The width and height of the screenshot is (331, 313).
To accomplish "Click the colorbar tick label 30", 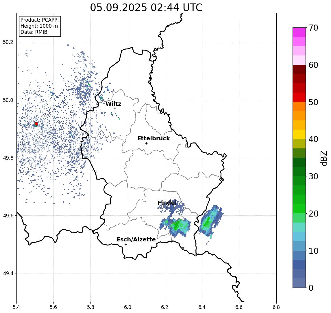I will click(313, 176).
